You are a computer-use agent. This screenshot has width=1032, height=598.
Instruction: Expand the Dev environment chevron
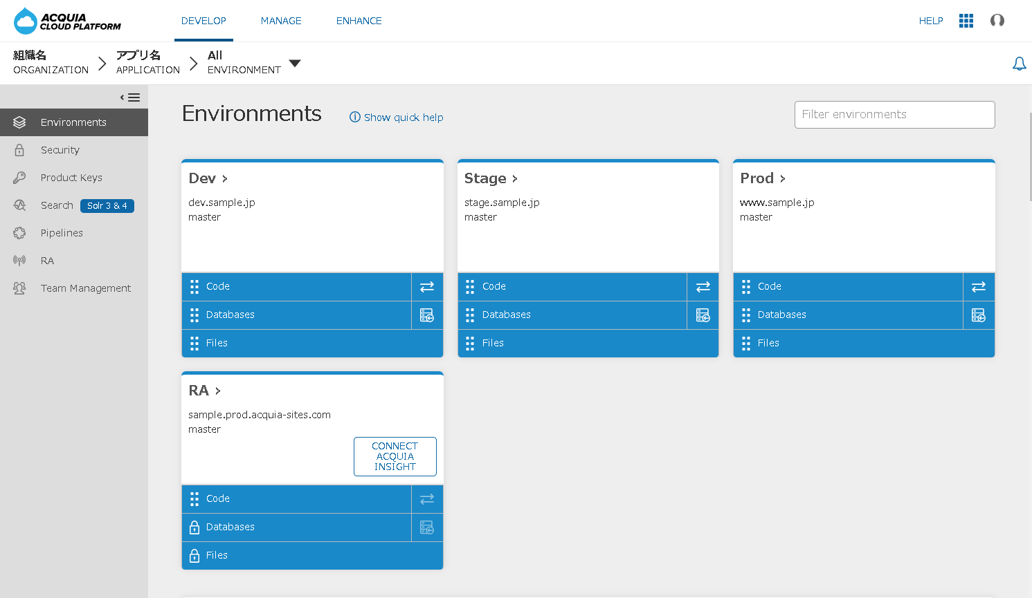(225, 179)
